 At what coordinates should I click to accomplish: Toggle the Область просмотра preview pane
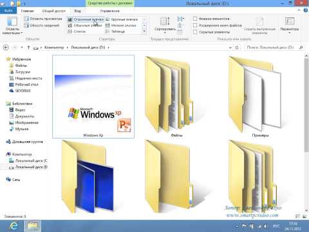coord(43,19)
